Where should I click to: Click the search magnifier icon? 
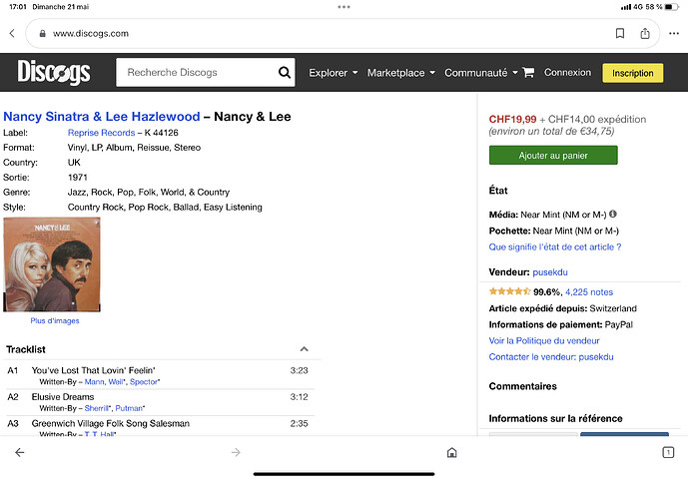(285, 72)
